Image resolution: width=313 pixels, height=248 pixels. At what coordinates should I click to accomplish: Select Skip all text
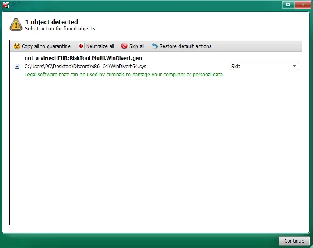pyautogui.click(x=137, y=46)
